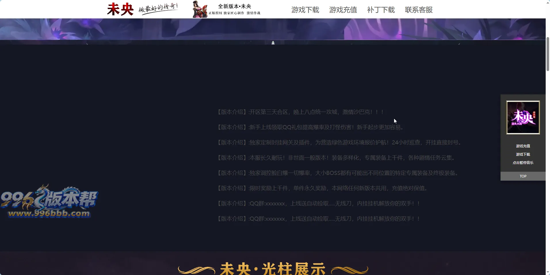The width and height of the screenshot is (550, 275).
Task: Open 联系客服 in top navigation
Action: (x=419, y=10)
